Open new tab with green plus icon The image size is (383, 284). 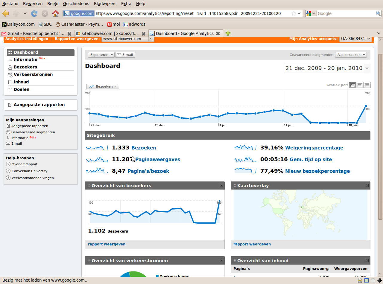[x=228, y=33]
